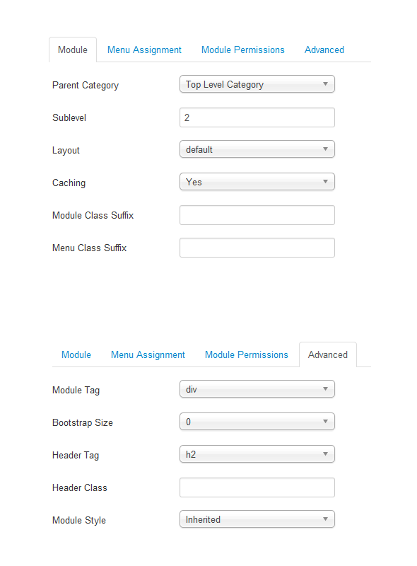Open the Parent Category dropdown
This screenshot has height=566, width=417.
[257, 84]
